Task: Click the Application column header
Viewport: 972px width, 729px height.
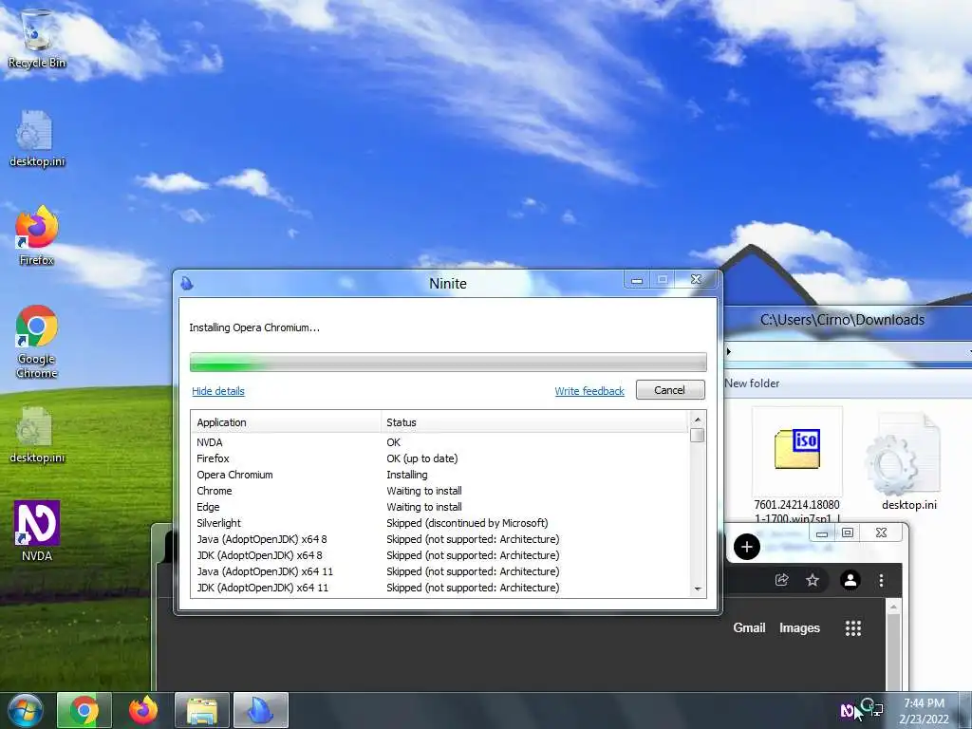Action: click(x=286, y=422)
